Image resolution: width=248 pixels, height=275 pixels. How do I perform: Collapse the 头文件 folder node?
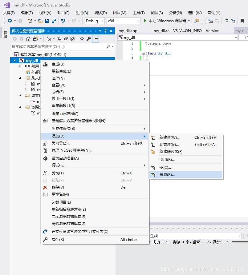click(20, 78)
